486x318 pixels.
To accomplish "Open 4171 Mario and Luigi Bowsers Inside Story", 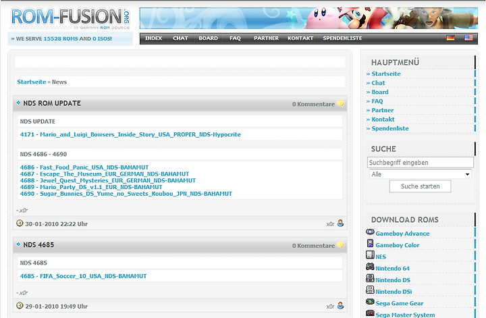I will coord(130,134).
